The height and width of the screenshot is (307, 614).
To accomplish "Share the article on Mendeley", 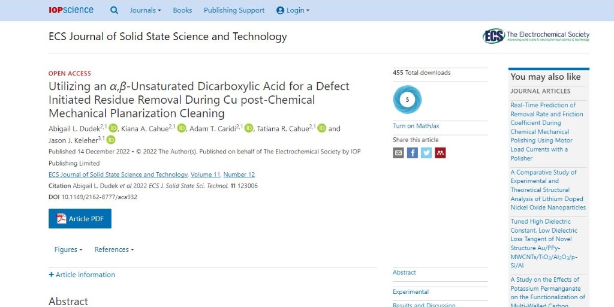I will pos(440,153).
